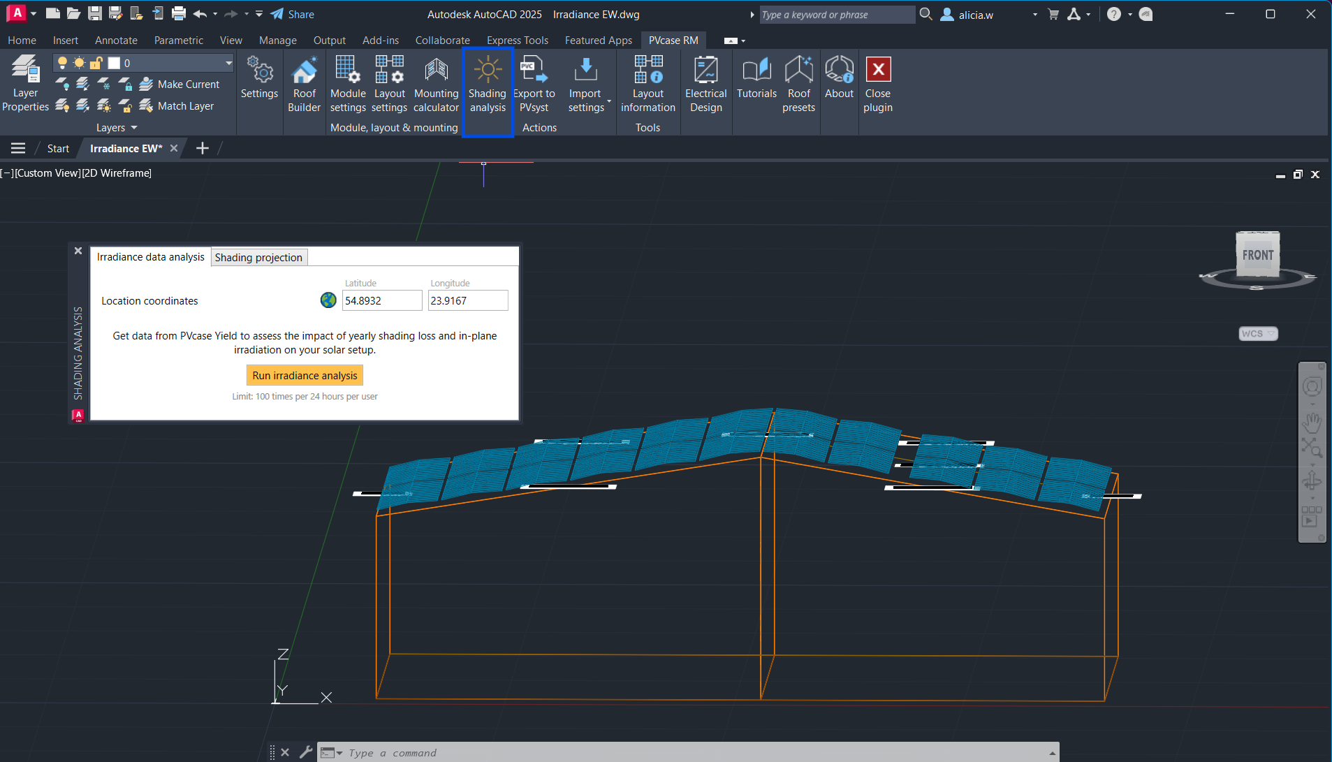Click the Longitude input field
1332x762 pixels.
click(468, 300)
